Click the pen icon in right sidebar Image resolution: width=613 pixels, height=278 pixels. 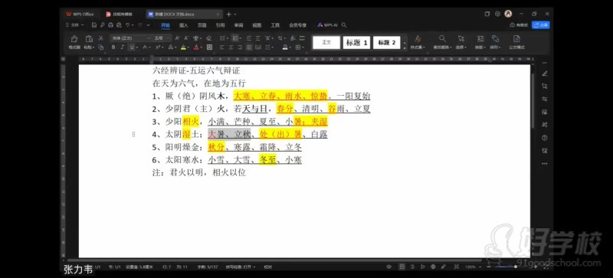click(545, 74)
